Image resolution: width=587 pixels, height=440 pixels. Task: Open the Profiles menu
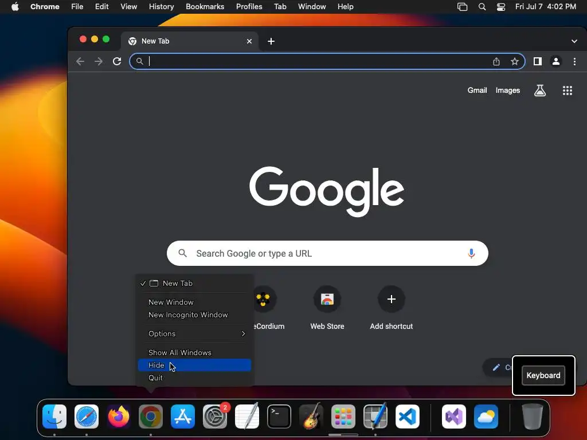tap(249, 6)
